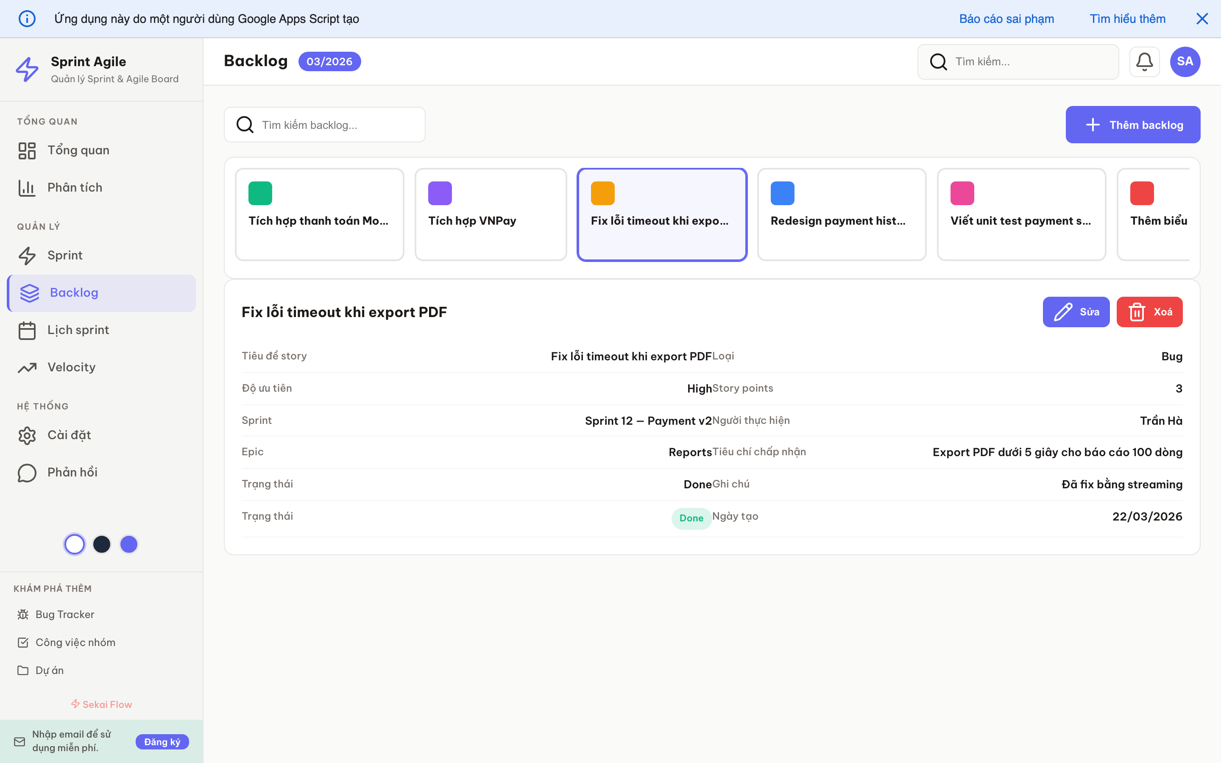
Task: Click the info icon in the warning banner
Action: pyautogui.click(x=27, y=18)
